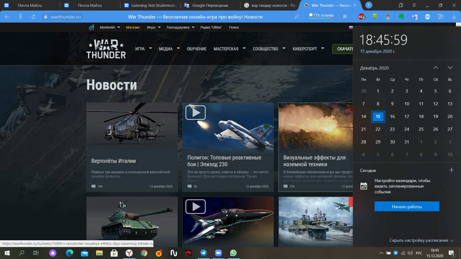Open Alice assistant in the taskbar
Image resolution: width=461 pixels, height=259 pixels.
tap(53, 253)
